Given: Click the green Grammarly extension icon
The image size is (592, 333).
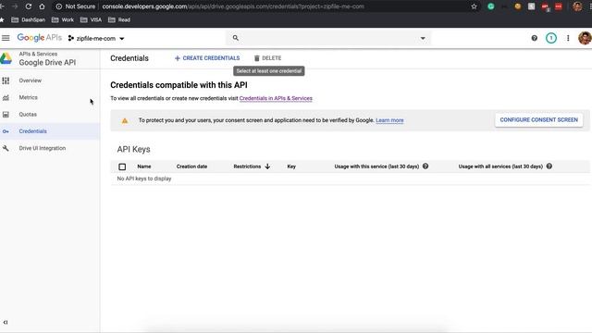Looking at the screenshot, I should (x=491, y=6).
